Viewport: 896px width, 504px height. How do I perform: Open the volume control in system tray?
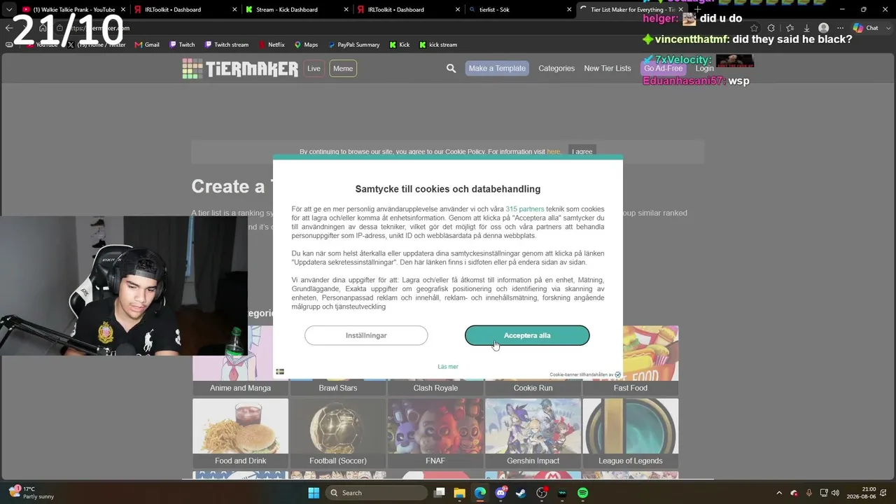836,493
